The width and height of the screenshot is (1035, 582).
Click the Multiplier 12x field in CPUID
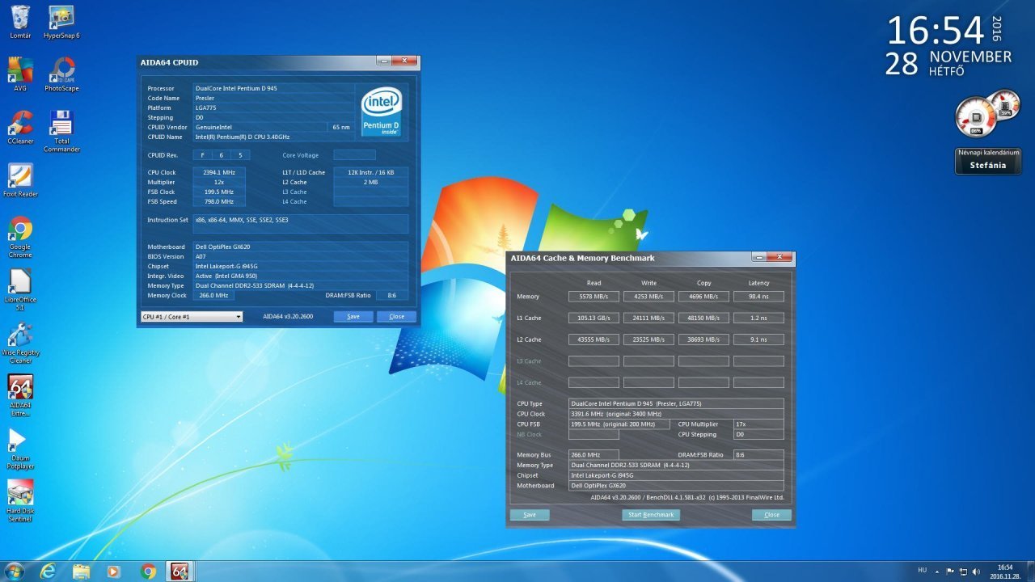point(219,183)
